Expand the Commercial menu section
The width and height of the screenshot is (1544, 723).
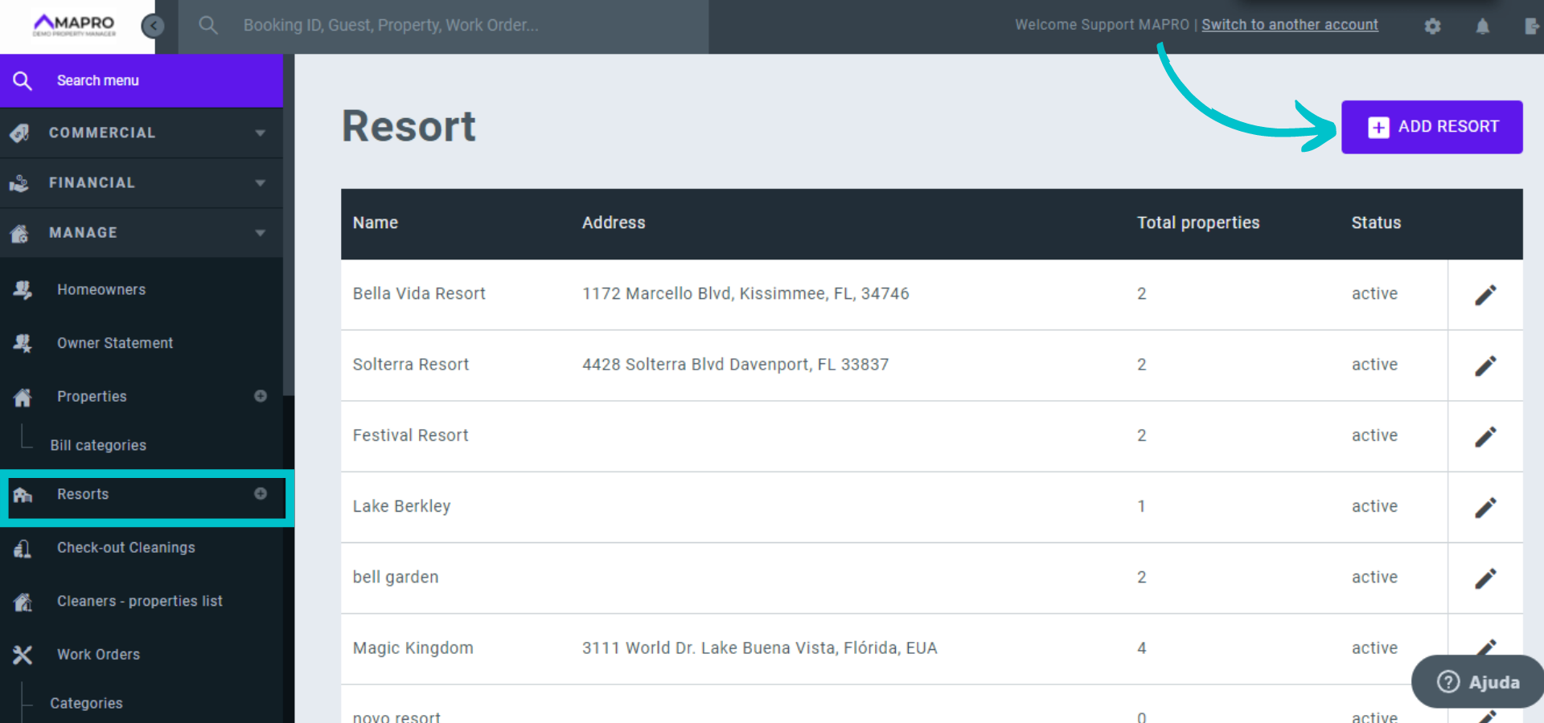pyautogui.click(x=142, y=133)
